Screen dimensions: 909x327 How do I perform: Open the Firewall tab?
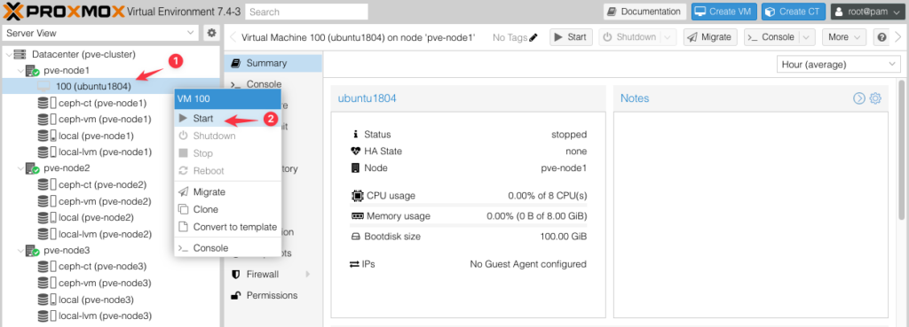click(273, 274)
